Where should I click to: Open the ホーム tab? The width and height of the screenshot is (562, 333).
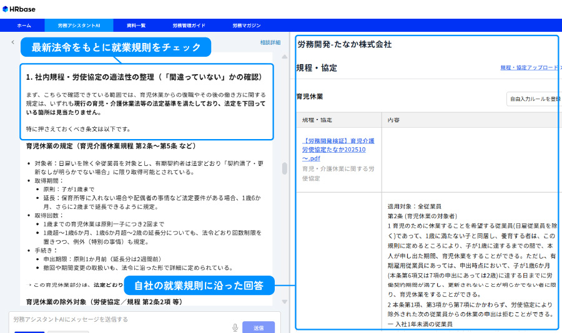[x=24, y=26]
